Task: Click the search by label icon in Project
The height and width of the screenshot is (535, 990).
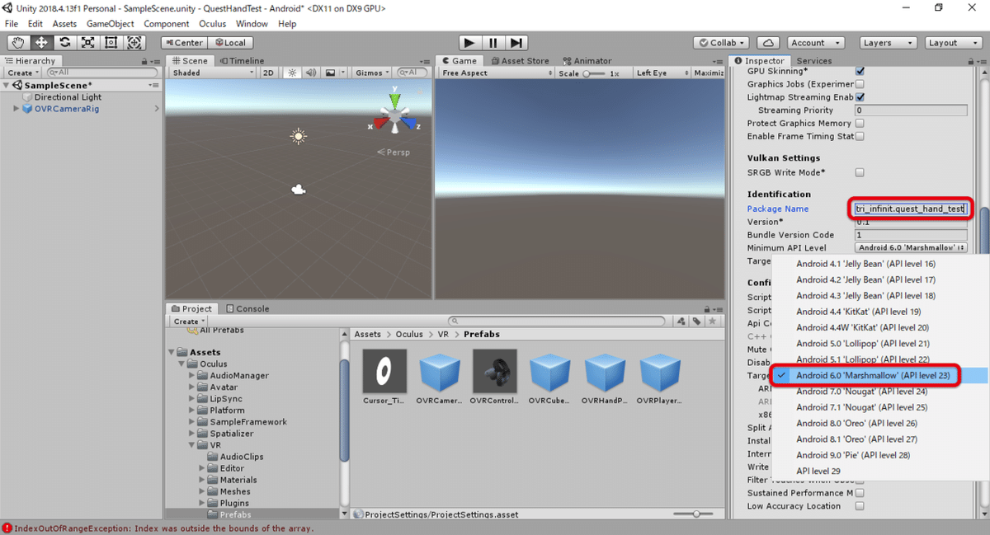Action: [x=697, y=321]
